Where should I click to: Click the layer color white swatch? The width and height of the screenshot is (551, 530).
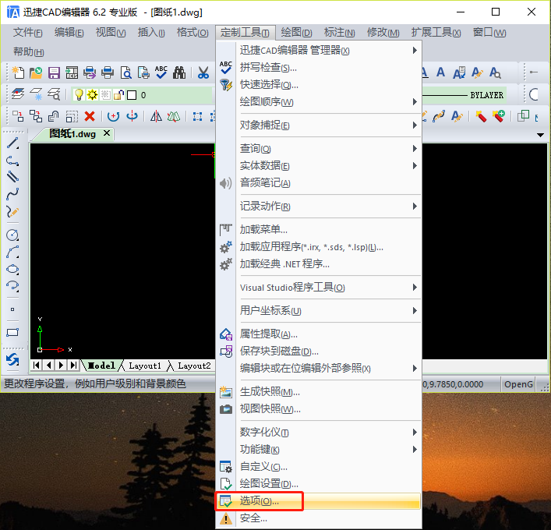tap(132, 95)
